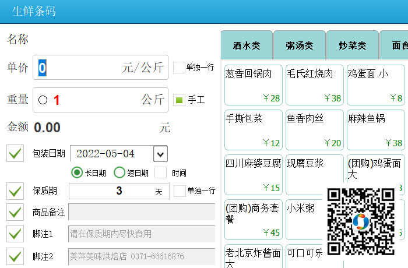Pick the 麻辣鱼锅 product
Image resolution: width=408 pixels, height=268 pixels.
[375, 129]
